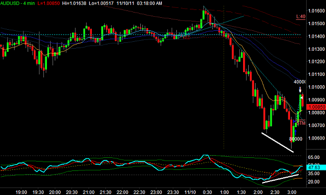Click the 11/10 date axis label
This screenshot has width=326, height=195.
point(190,192)
